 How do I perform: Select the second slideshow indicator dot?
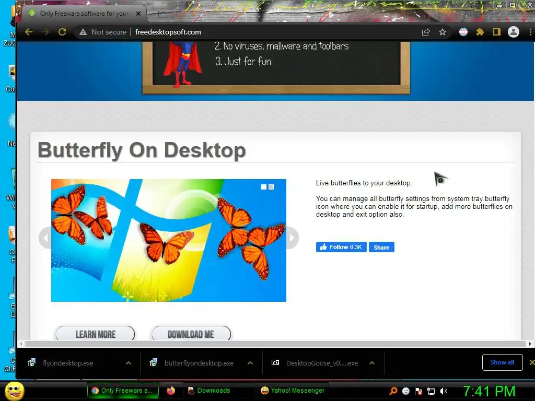tap(271, 187)
